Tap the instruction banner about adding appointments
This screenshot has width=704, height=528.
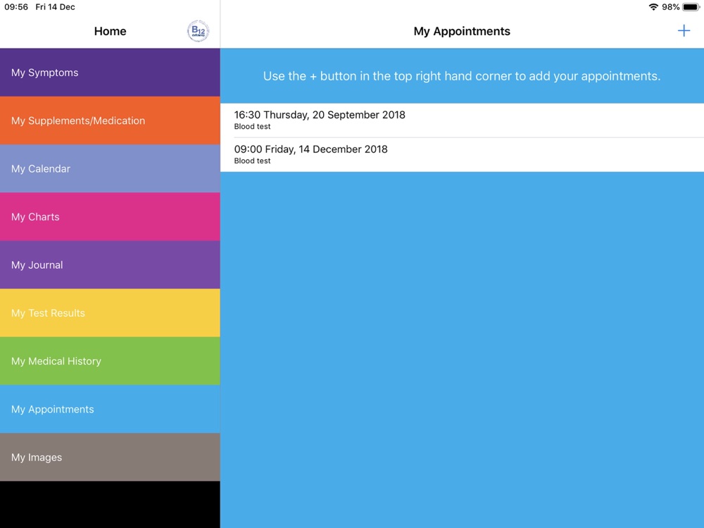[x=462, y=76]
